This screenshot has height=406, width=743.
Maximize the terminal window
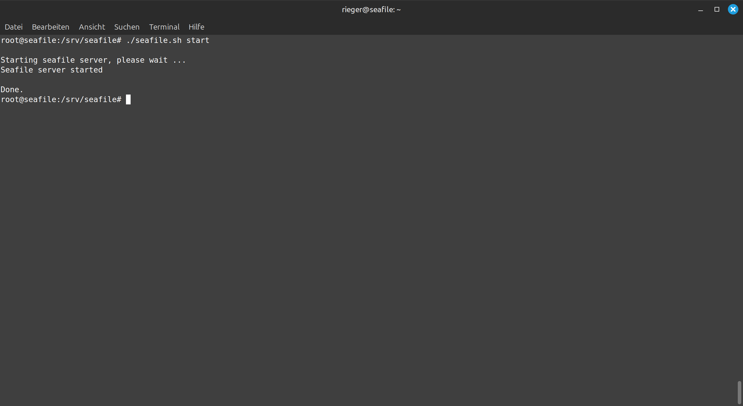[x=717, y=10]
